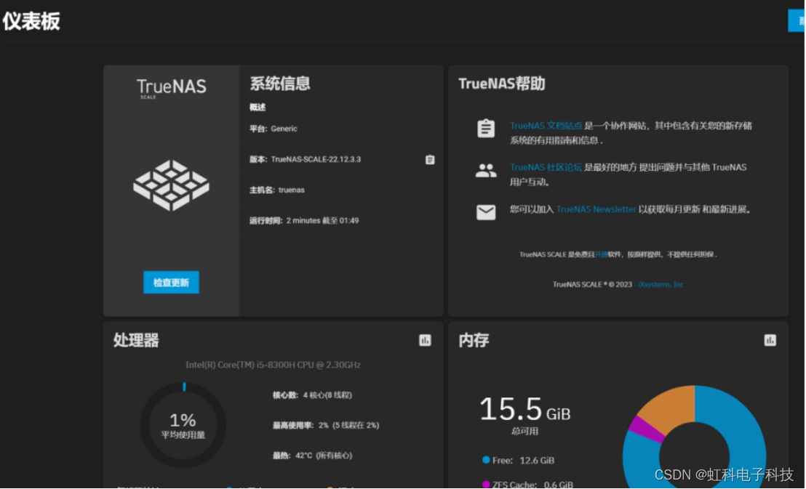Select the ZFS Cache: 0.6 GiB entry
The height and width of the screenshot is (489, 806).
(x=528, y=484)
